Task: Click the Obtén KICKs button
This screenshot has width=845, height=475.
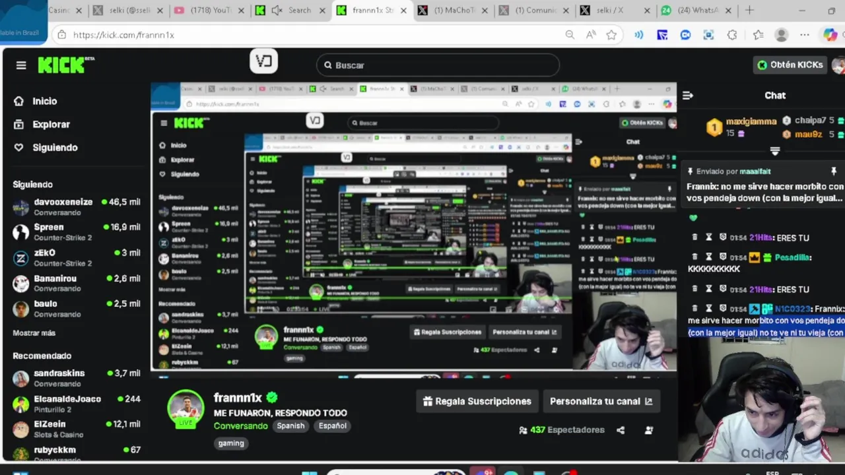Action: pyautogui.click(x=790, y=65)
